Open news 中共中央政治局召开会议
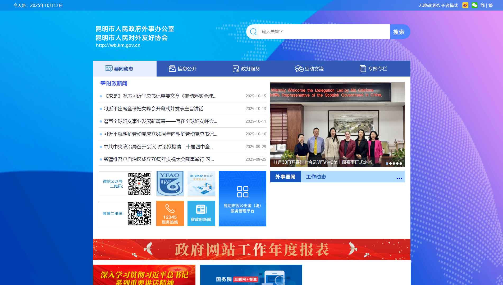This screenshot has height=285, width=503. (x=158, y=147)
